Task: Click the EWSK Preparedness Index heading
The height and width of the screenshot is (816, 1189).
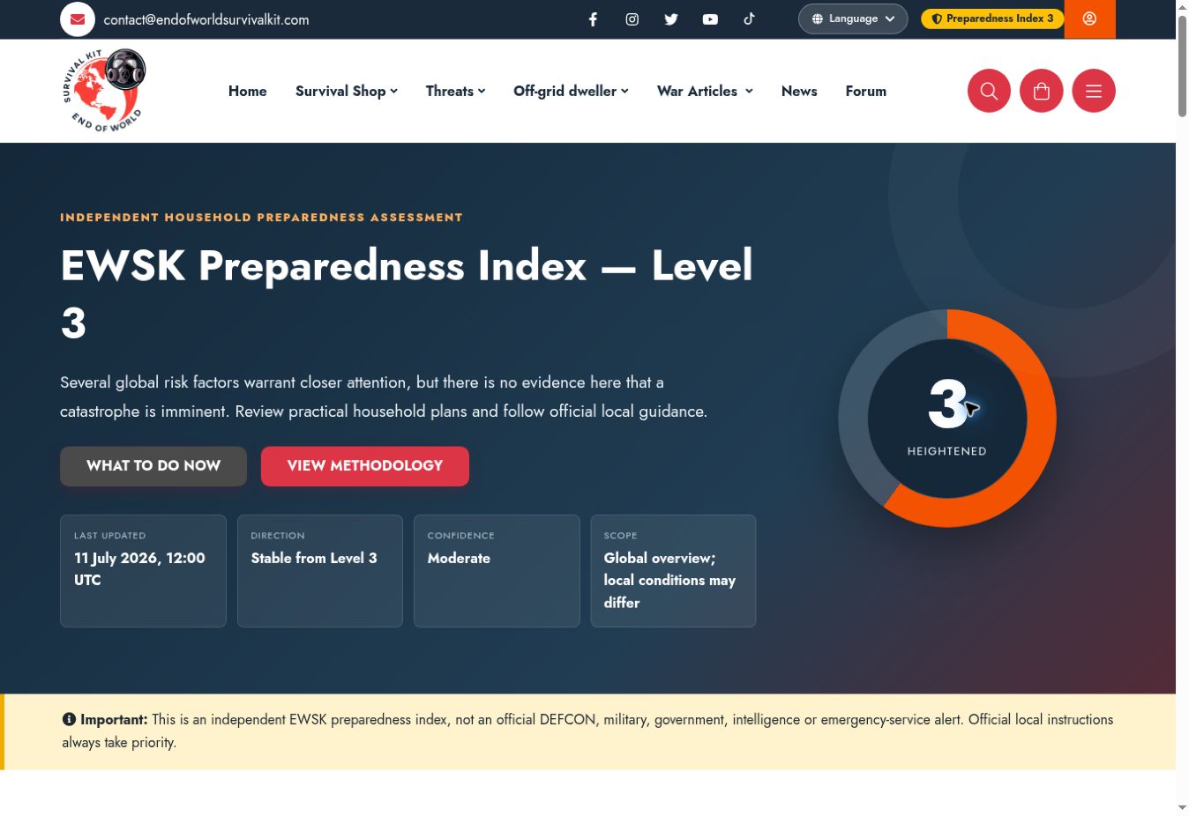Action: [x=407, y=293]
